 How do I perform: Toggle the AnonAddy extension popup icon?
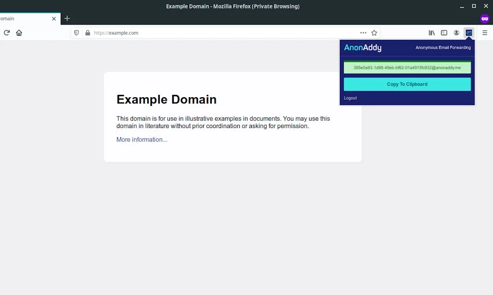(x=469, y=33)
